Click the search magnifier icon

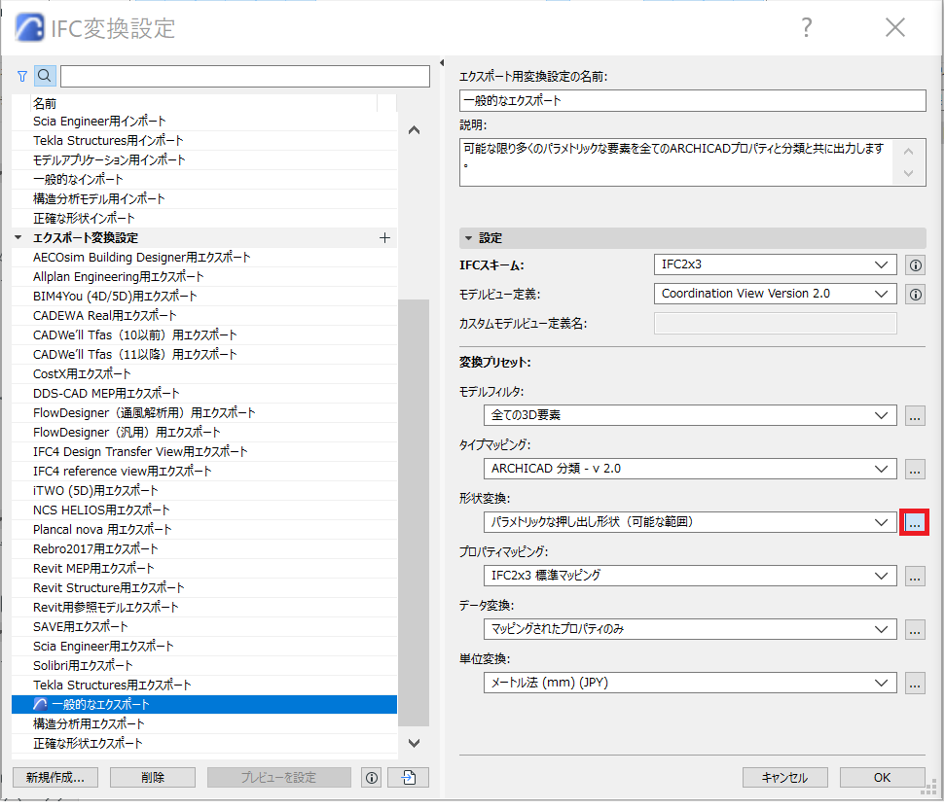click(45, 77)
